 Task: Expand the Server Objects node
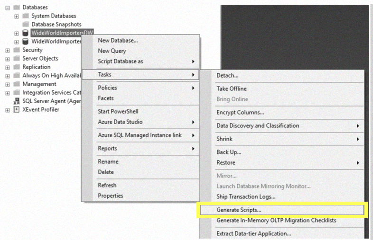tap(8, 59)
